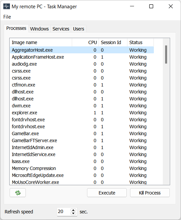Select ApplicationFrameHost.exe process

pyautogui.click(x=82, y=57)
